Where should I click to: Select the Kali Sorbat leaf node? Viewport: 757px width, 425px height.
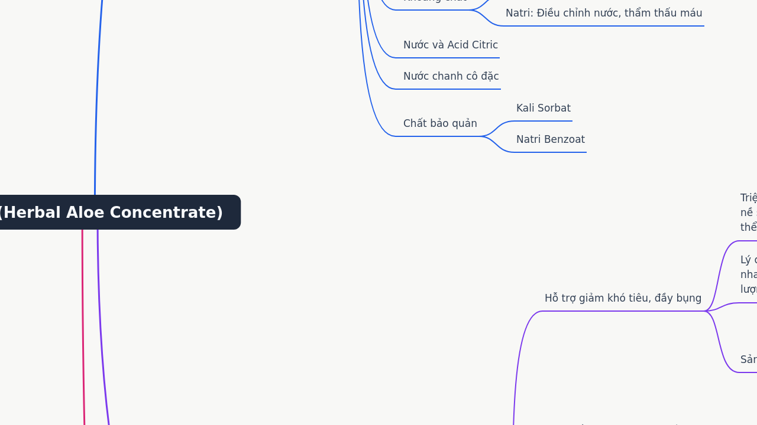coord(544,108)
